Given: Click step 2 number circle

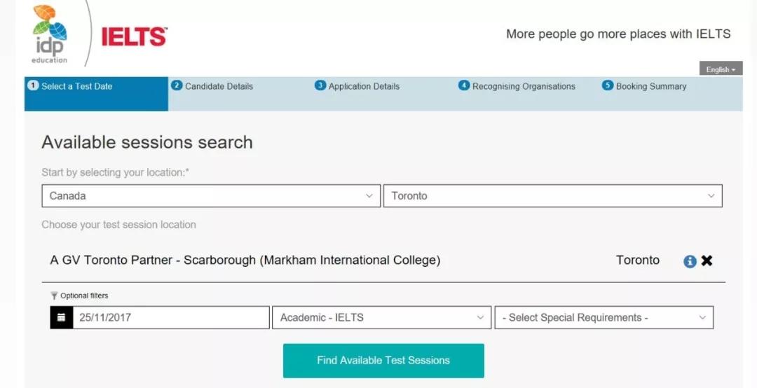Looking at the screenshot, I should [177, 85].
